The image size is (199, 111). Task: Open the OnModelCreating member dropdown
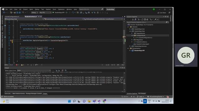[103, 19]
